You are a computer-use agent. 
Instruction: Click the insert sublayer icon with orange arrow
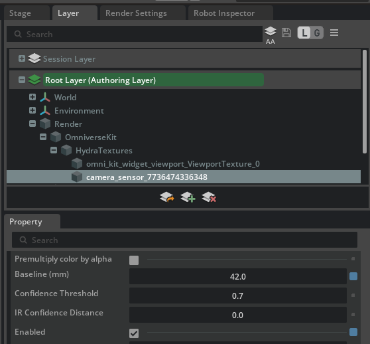[167, 197]
